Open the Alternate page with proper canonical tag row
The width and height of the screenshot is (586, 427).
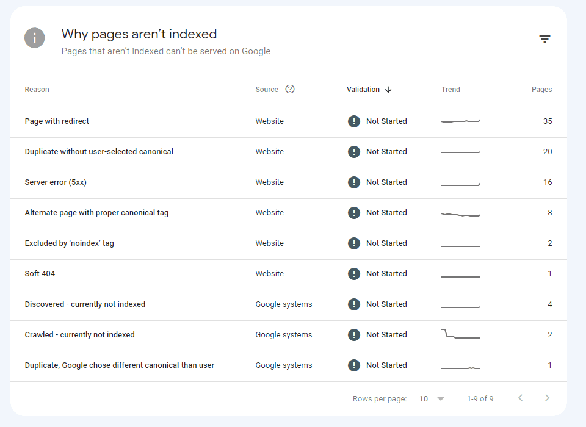tap(289, 213)
